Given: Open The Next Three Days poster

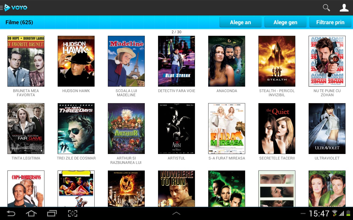Looking at the screenshot, I should click(x=76, y=128).
